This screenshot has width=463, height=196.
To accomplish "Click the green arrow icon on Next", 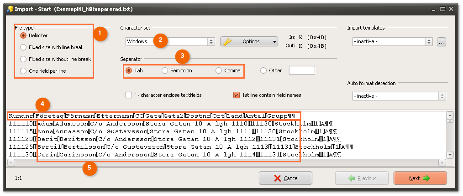I will click(426, 178).
